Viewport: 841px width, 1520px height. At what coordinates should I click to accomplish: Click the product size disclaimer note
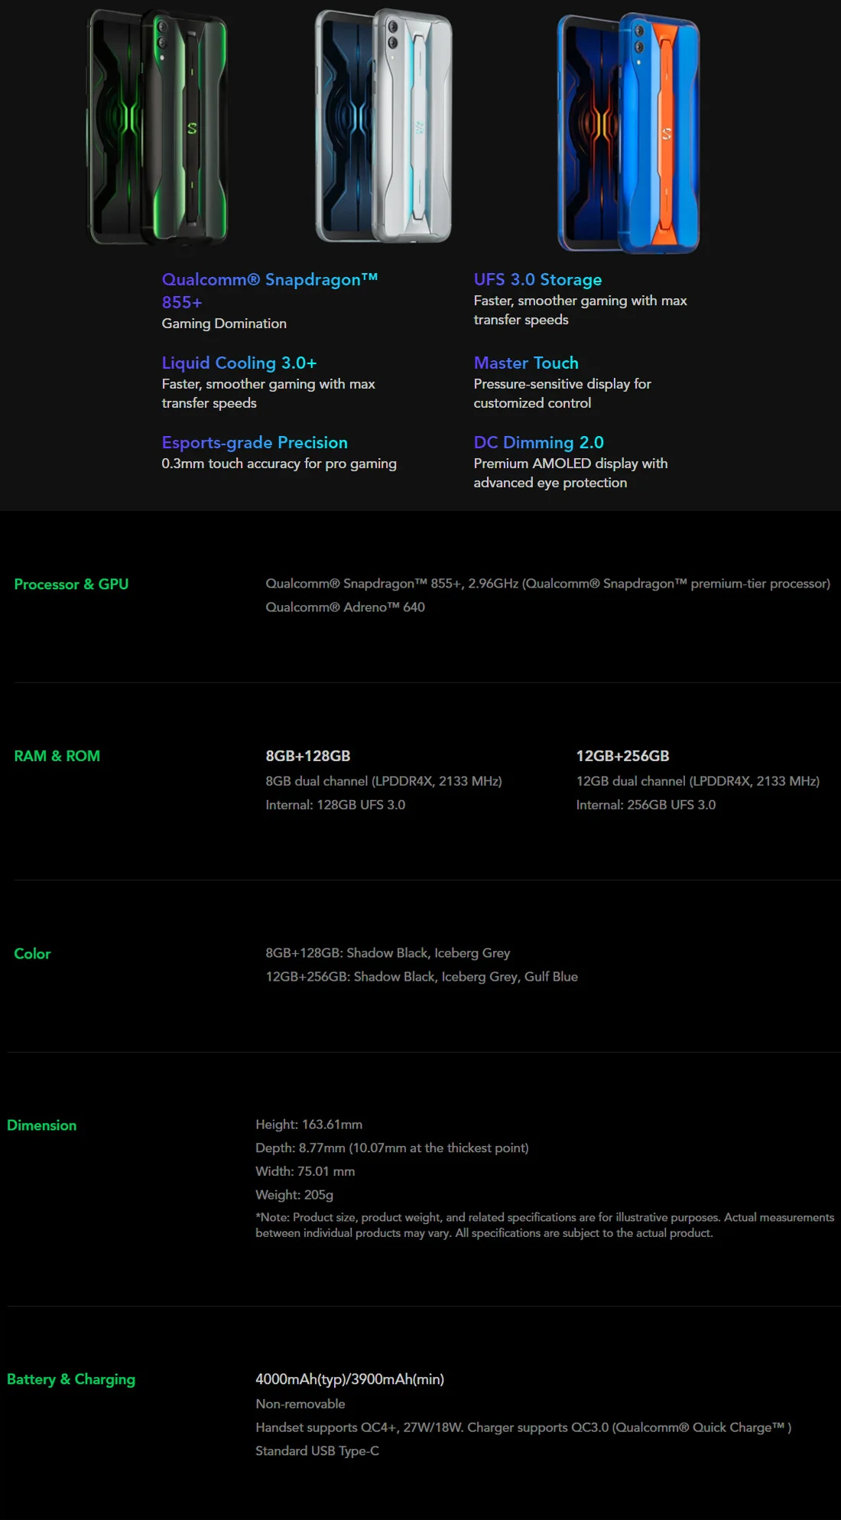pos(545,1225)
